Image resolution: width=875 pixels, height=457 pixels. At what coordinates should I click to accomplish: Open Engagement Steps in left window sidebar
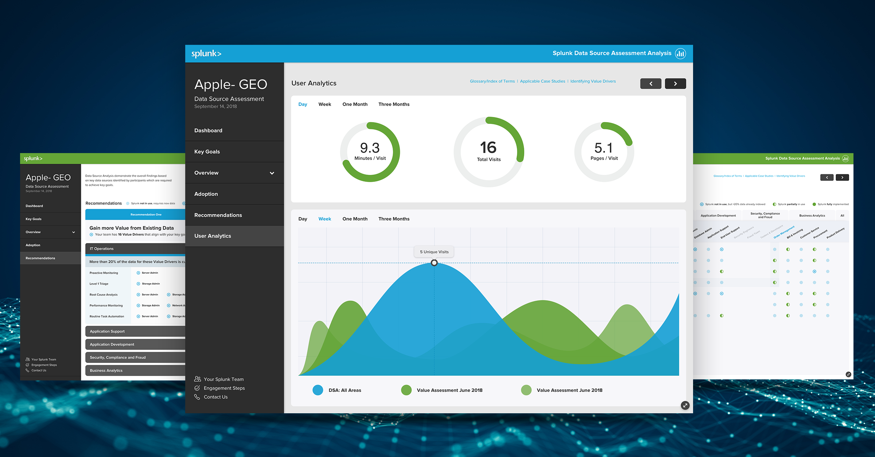tap(41, 365)
